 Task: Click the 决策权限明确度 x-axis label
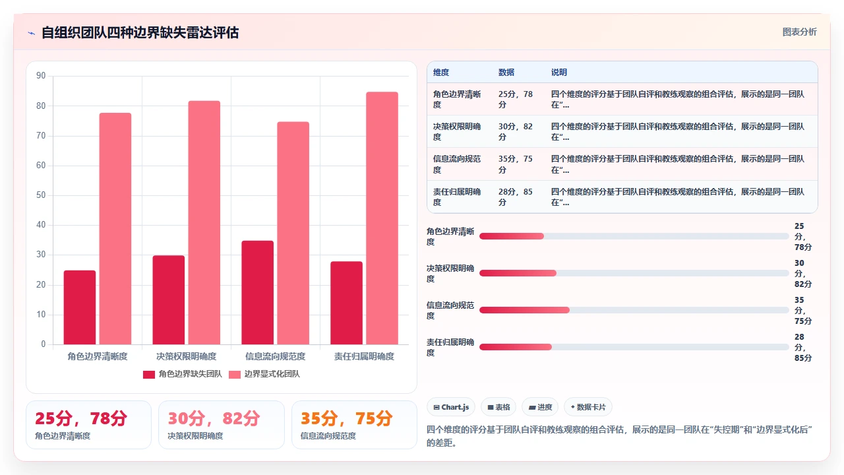[187, 356]
